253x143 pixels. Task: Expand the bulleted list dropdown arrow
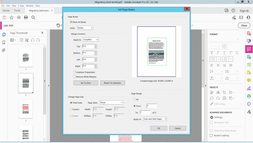tap(219, 59)
